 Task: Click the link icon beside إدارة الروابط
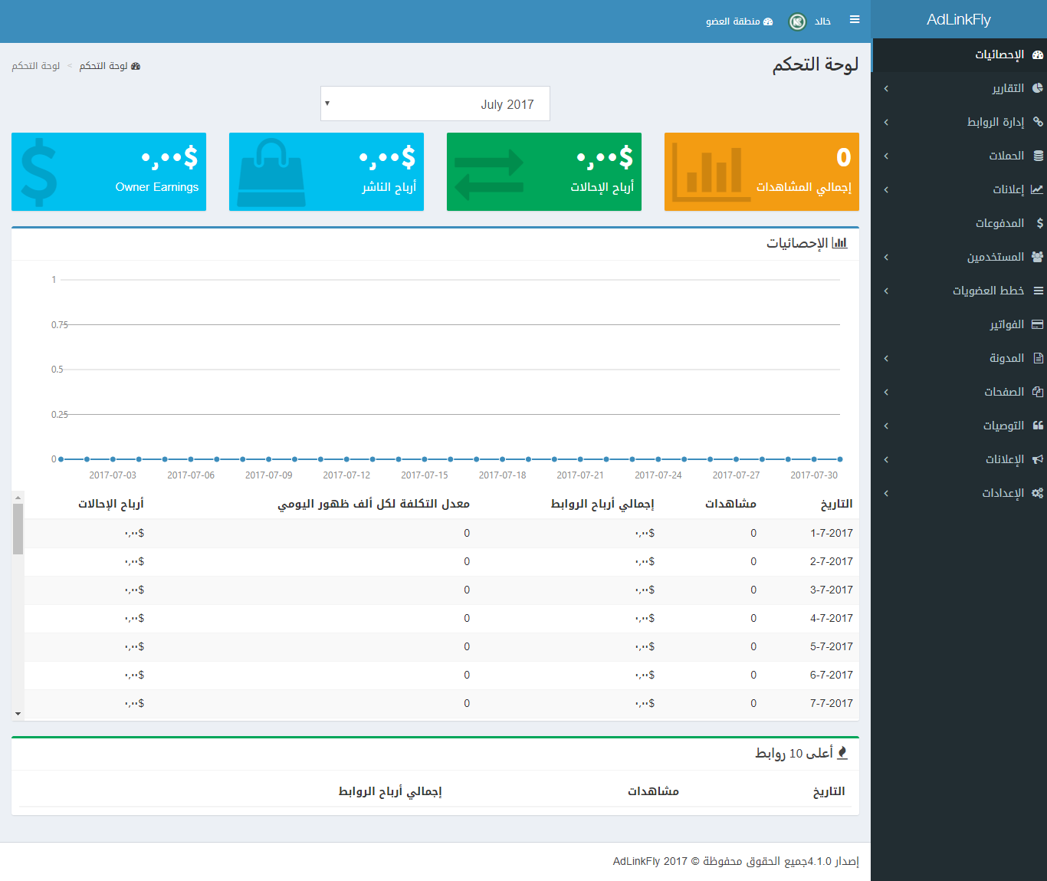click(x=1038, y=122)
